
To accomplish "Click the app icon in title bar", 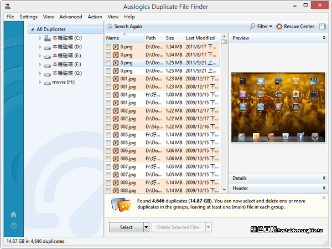I will pos(8,6).
